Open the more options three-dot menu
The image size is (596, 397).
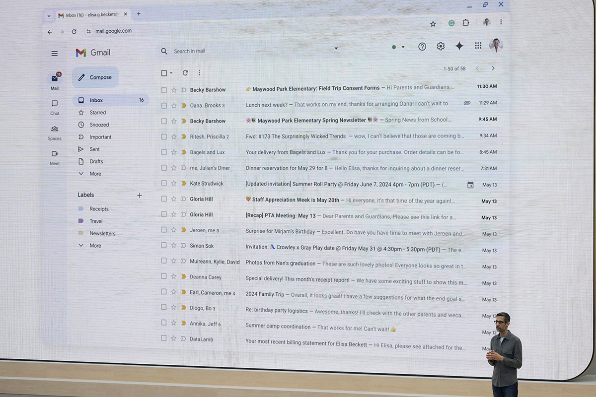(x=199, y=72)
